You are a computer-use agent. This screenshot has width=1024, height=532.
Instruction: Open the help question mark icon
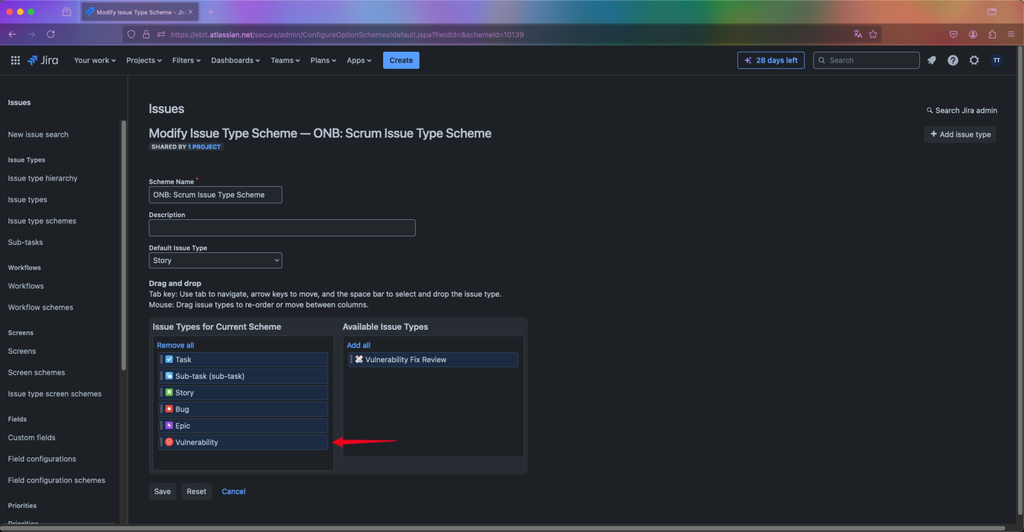952,60
